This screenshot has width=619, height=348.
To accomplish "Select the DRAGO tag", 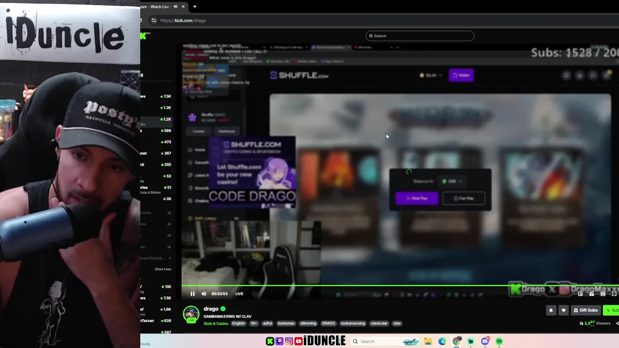I will [x=328, y=323].
